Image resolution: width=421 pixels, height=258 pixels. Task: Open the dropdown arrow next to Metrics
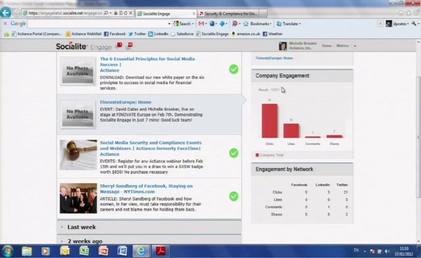pos(355,46)
